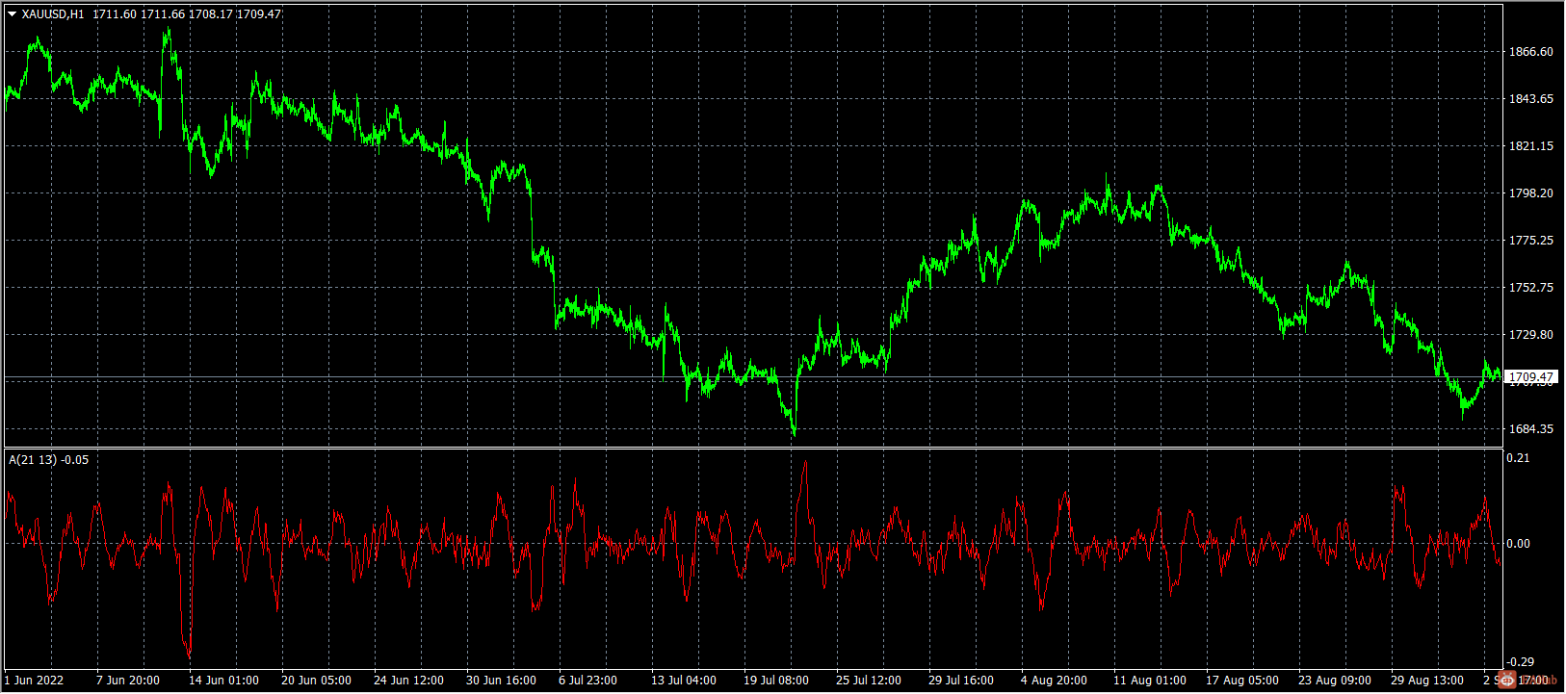Click the 1752.75 price axis label

pos(1531,288)
